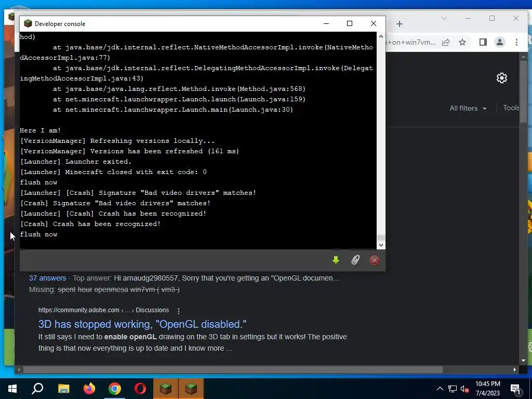Open options for the Adobe community result
Viewport: 532px width, 399px height.
[x=179, y=311]
